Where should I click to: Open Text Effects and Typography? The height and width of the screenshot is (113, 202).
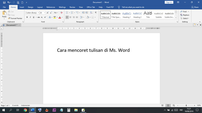(x=50, y=17)
